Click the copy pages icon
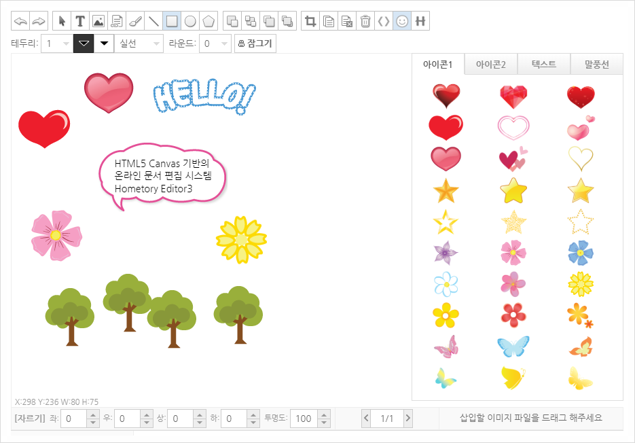The height and width of the screenshot is (443, 635). tap(329, 21)
